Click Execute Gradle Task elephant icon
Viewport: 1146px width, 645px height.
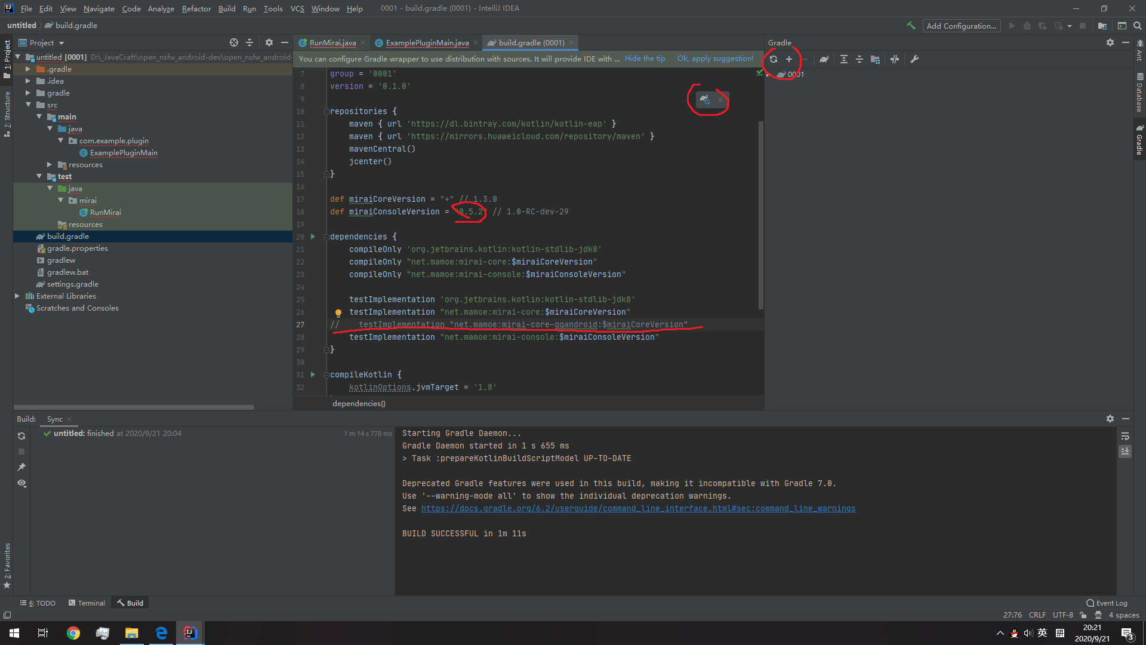(x=824, y=59)
